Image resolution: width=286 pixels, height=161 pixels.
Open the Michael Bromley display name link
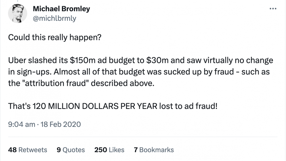coord(61,9)
